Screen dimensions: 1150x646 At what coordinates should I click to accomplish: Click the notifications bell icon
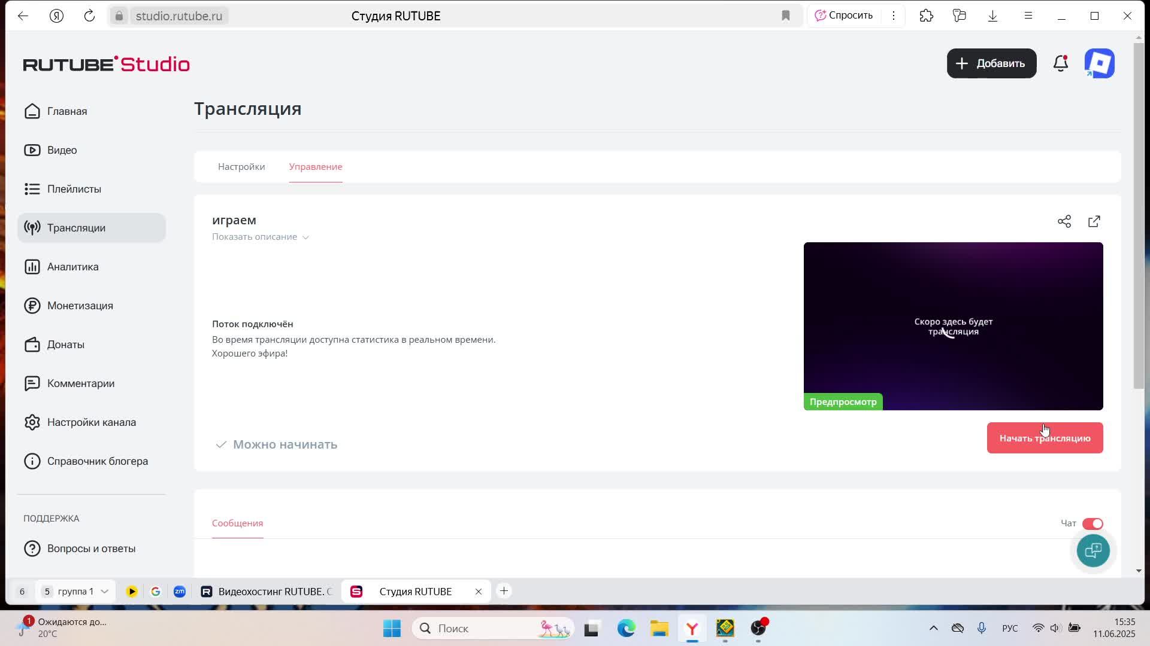click(1061, 63)
